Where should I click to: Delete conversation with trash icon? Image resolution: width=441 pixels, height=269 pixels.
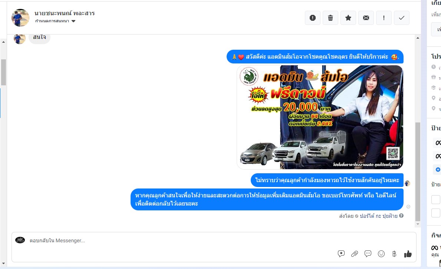click(330, 18)
